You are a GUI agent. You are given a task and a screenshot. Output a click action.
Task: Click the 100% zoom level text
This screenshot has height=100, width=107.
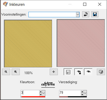(28, 73)
